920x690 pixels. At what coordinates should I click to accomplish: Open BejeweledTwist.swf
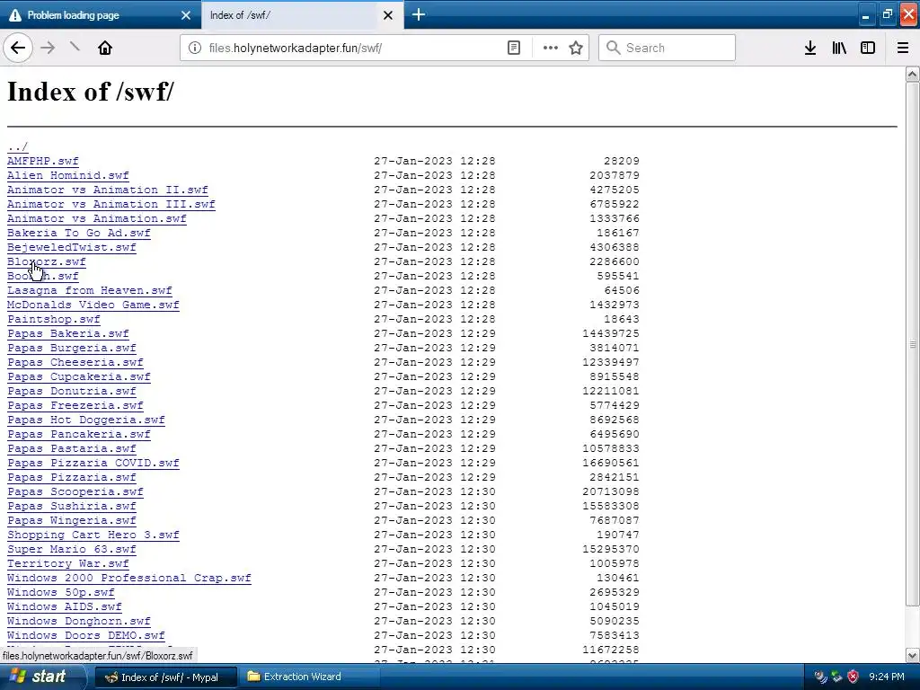pos(72,247)
